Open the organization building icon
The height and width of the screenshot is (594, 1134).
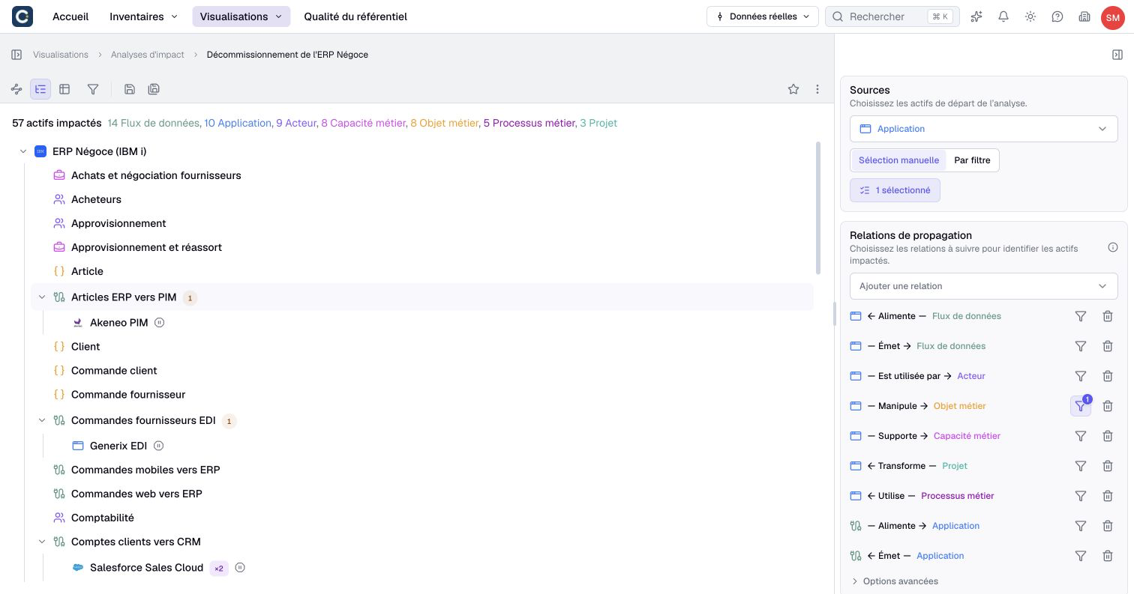[1084, 16]
